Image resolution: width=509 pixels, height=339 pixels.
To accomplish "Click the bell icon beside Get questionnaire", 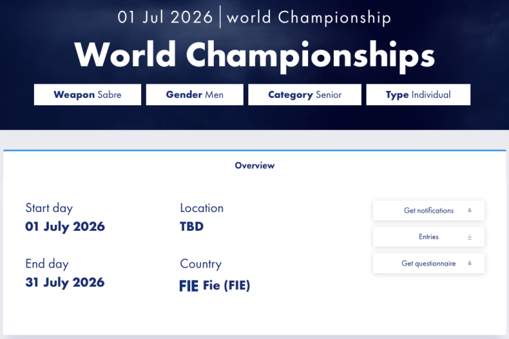I will click(x=470, y=264).
